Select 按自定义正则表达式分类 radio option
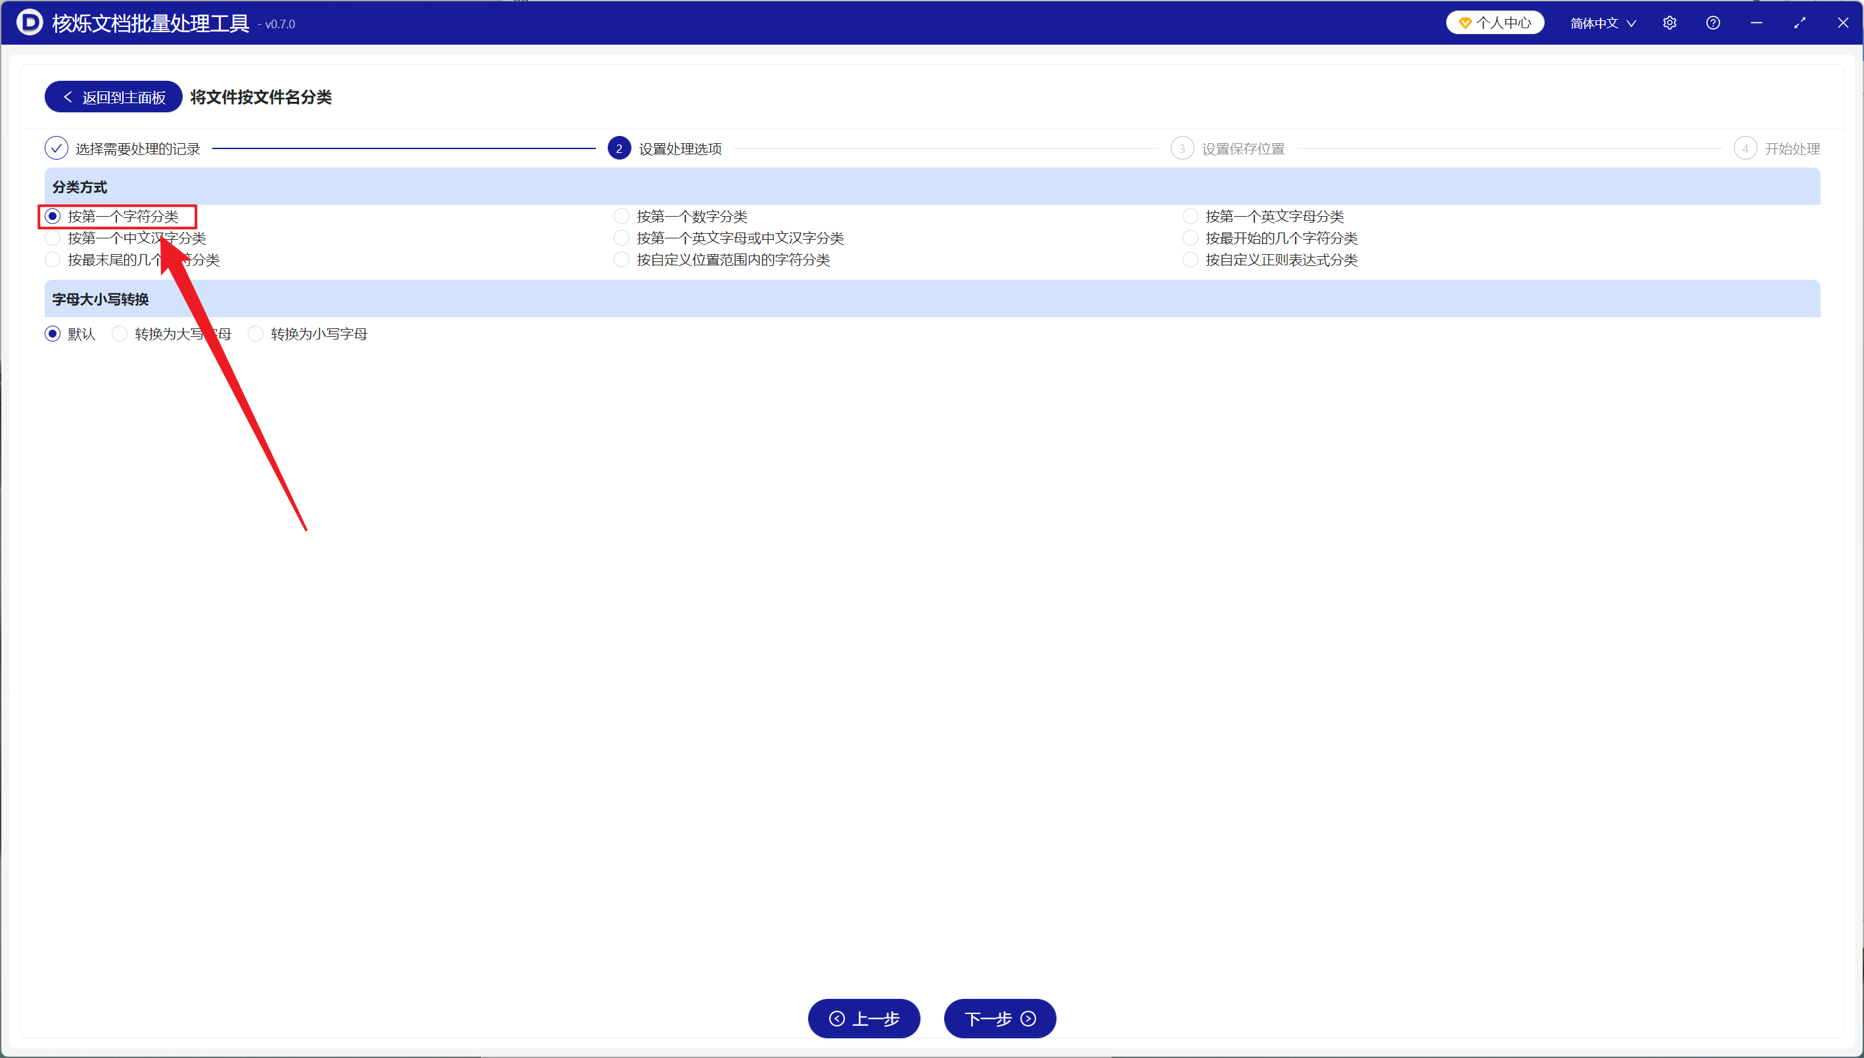The height and width of the screenshot is (1058, 1864). tap(1270, 259)
